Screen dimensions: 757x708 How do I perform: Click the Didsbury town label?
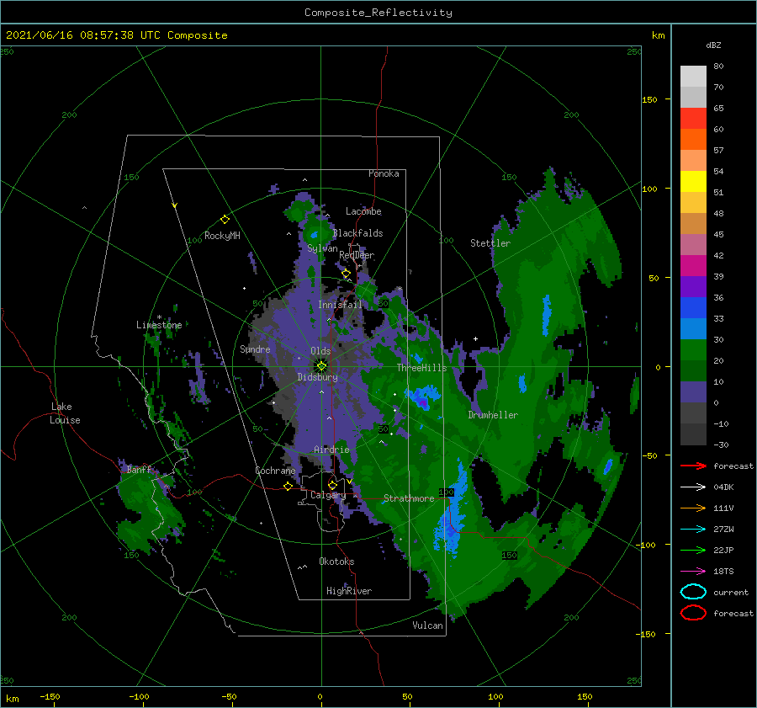pyautogui.click(x=317, y=377)
